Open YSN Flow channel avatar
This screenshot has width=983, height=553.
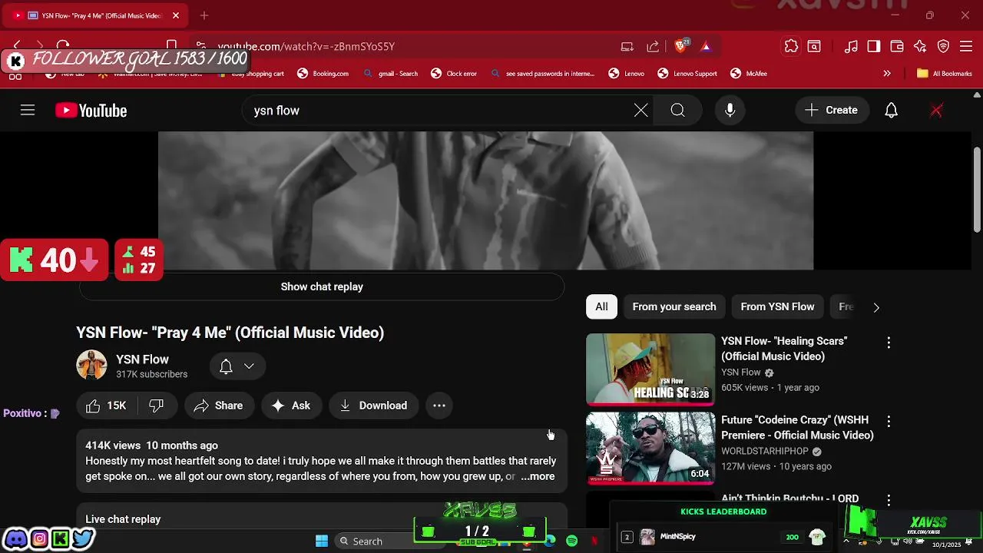click(x=91, y=366)
